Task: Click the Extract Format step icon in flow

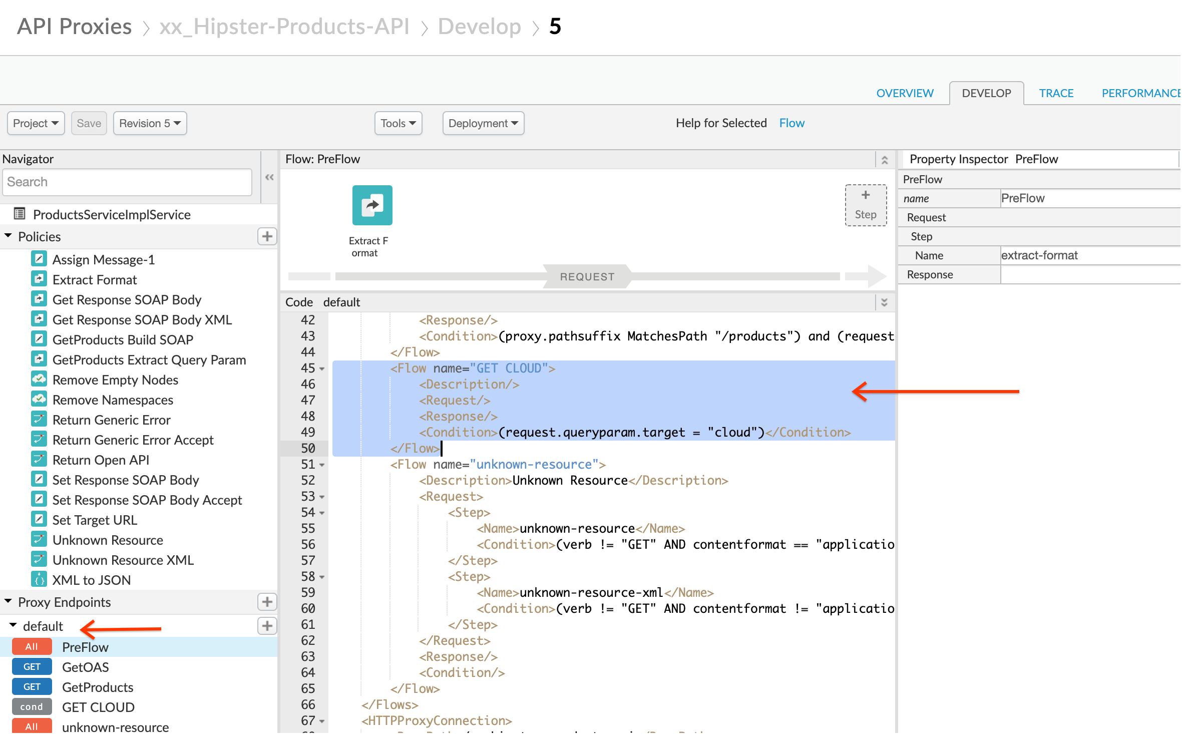Action: click(372, 205)
